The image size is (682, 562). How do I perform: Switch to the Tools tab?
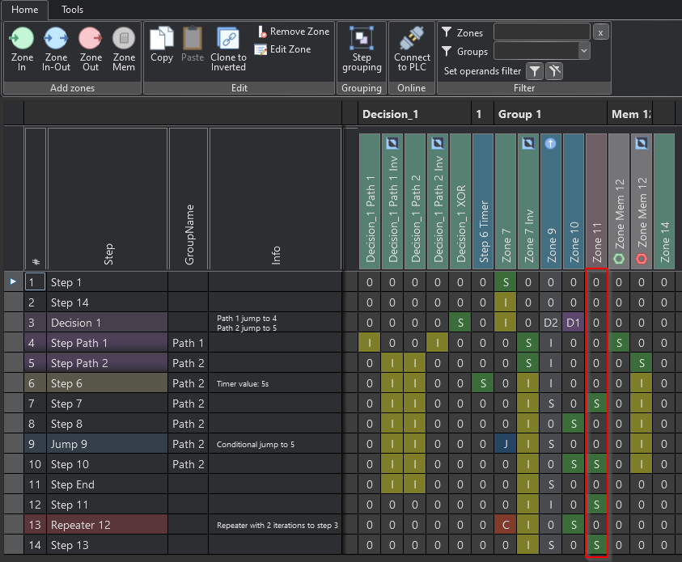pos(72,10)
